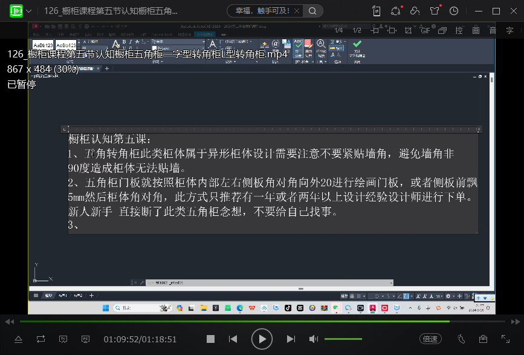Image resolution: width=524 pixels, height=355 pixels.
Task: Stop the video with the square button
Action: tap(210, 339)
